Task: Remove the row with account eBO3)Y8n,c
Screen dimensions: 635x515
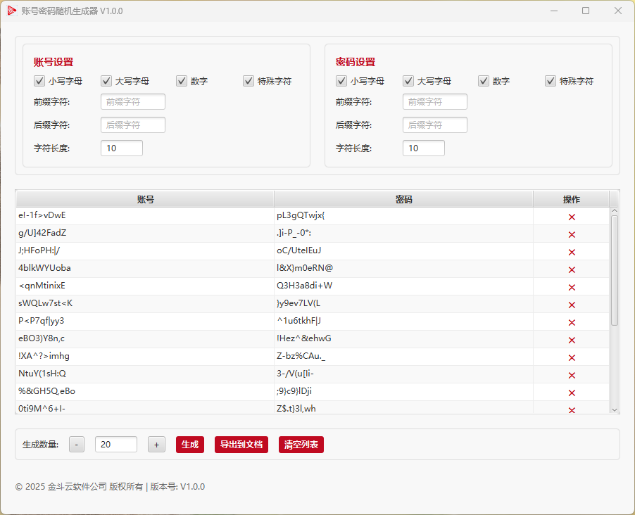Action: coord(572,340)
